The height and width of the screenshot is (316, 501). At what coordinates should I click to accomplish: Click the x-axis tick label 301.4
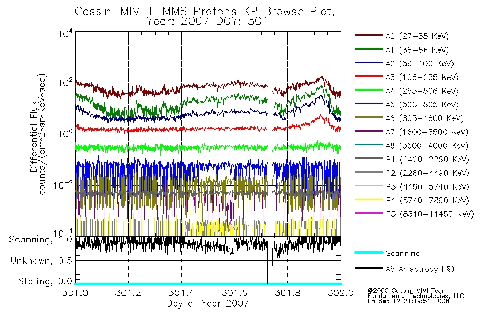coord(181,293)
